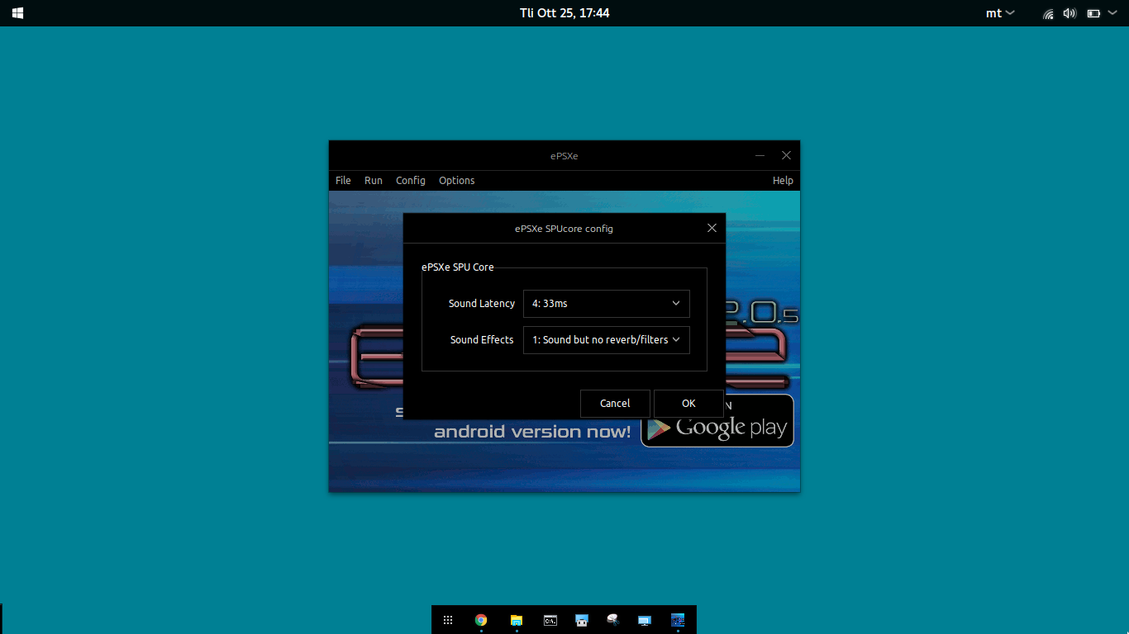
Task: Click the Cancel button in SPUcore config
Action: 615,404
